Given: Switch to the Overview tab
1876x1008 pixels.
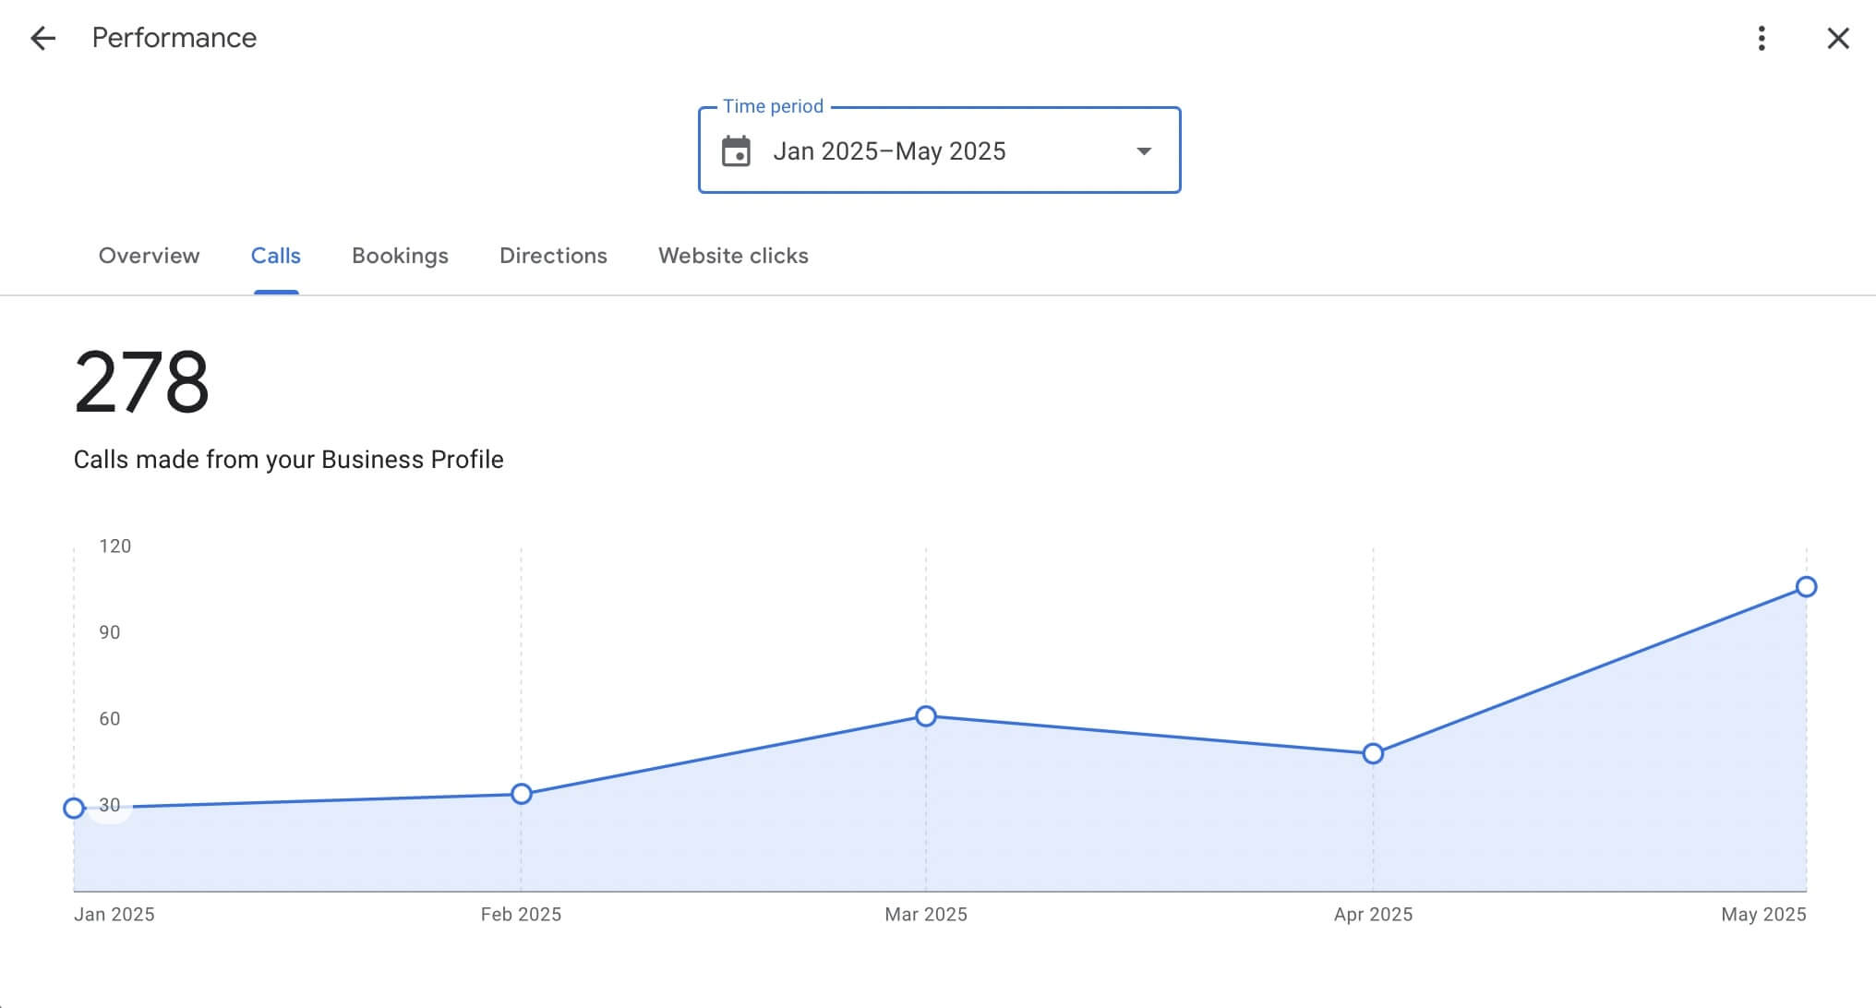Looking at the screenshot, I should click(x=149, y=256).
